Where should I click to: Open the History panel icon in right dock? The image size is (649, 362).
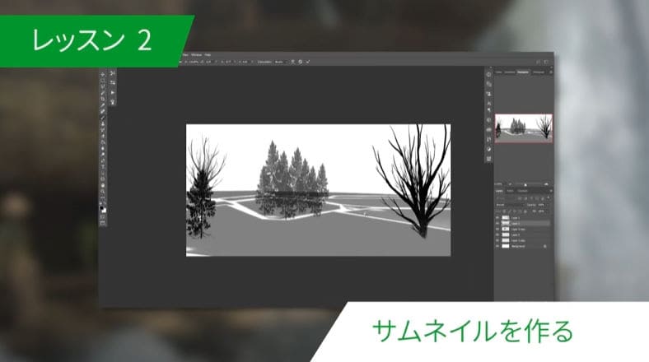[x=488, y=74]
